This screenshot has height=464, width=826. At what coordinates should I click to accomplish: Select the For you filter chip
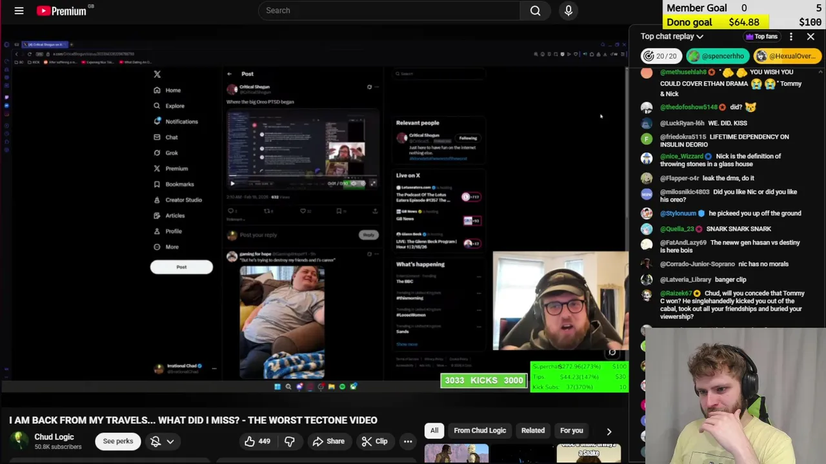571,430
